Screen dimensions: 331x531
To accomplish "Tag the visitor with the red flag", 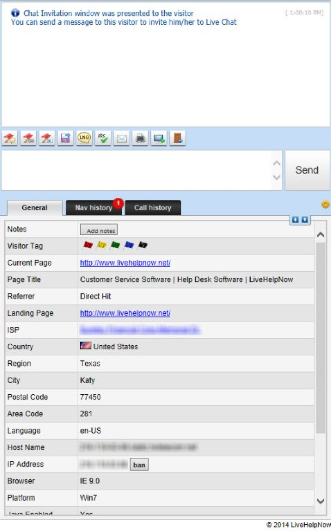I will 88,245.
